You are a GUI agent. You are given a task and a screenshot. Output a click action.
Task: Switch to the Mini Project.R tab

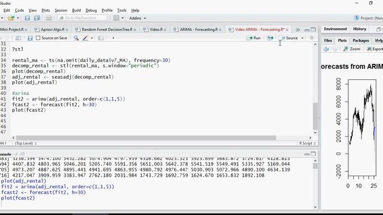pos(12,29)
